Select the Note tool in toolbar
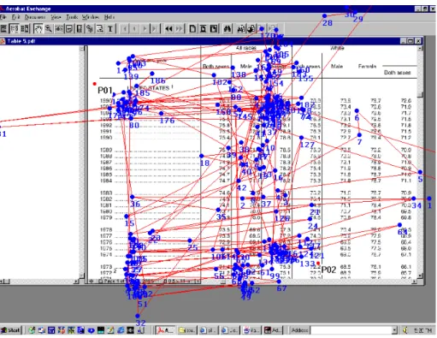The image size is (437, 338). tap(69, 29)
